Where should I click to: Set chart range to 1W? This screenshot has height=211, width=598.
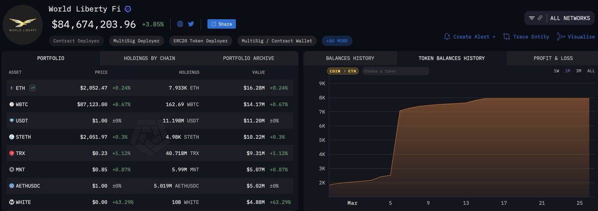pos(556,71)
